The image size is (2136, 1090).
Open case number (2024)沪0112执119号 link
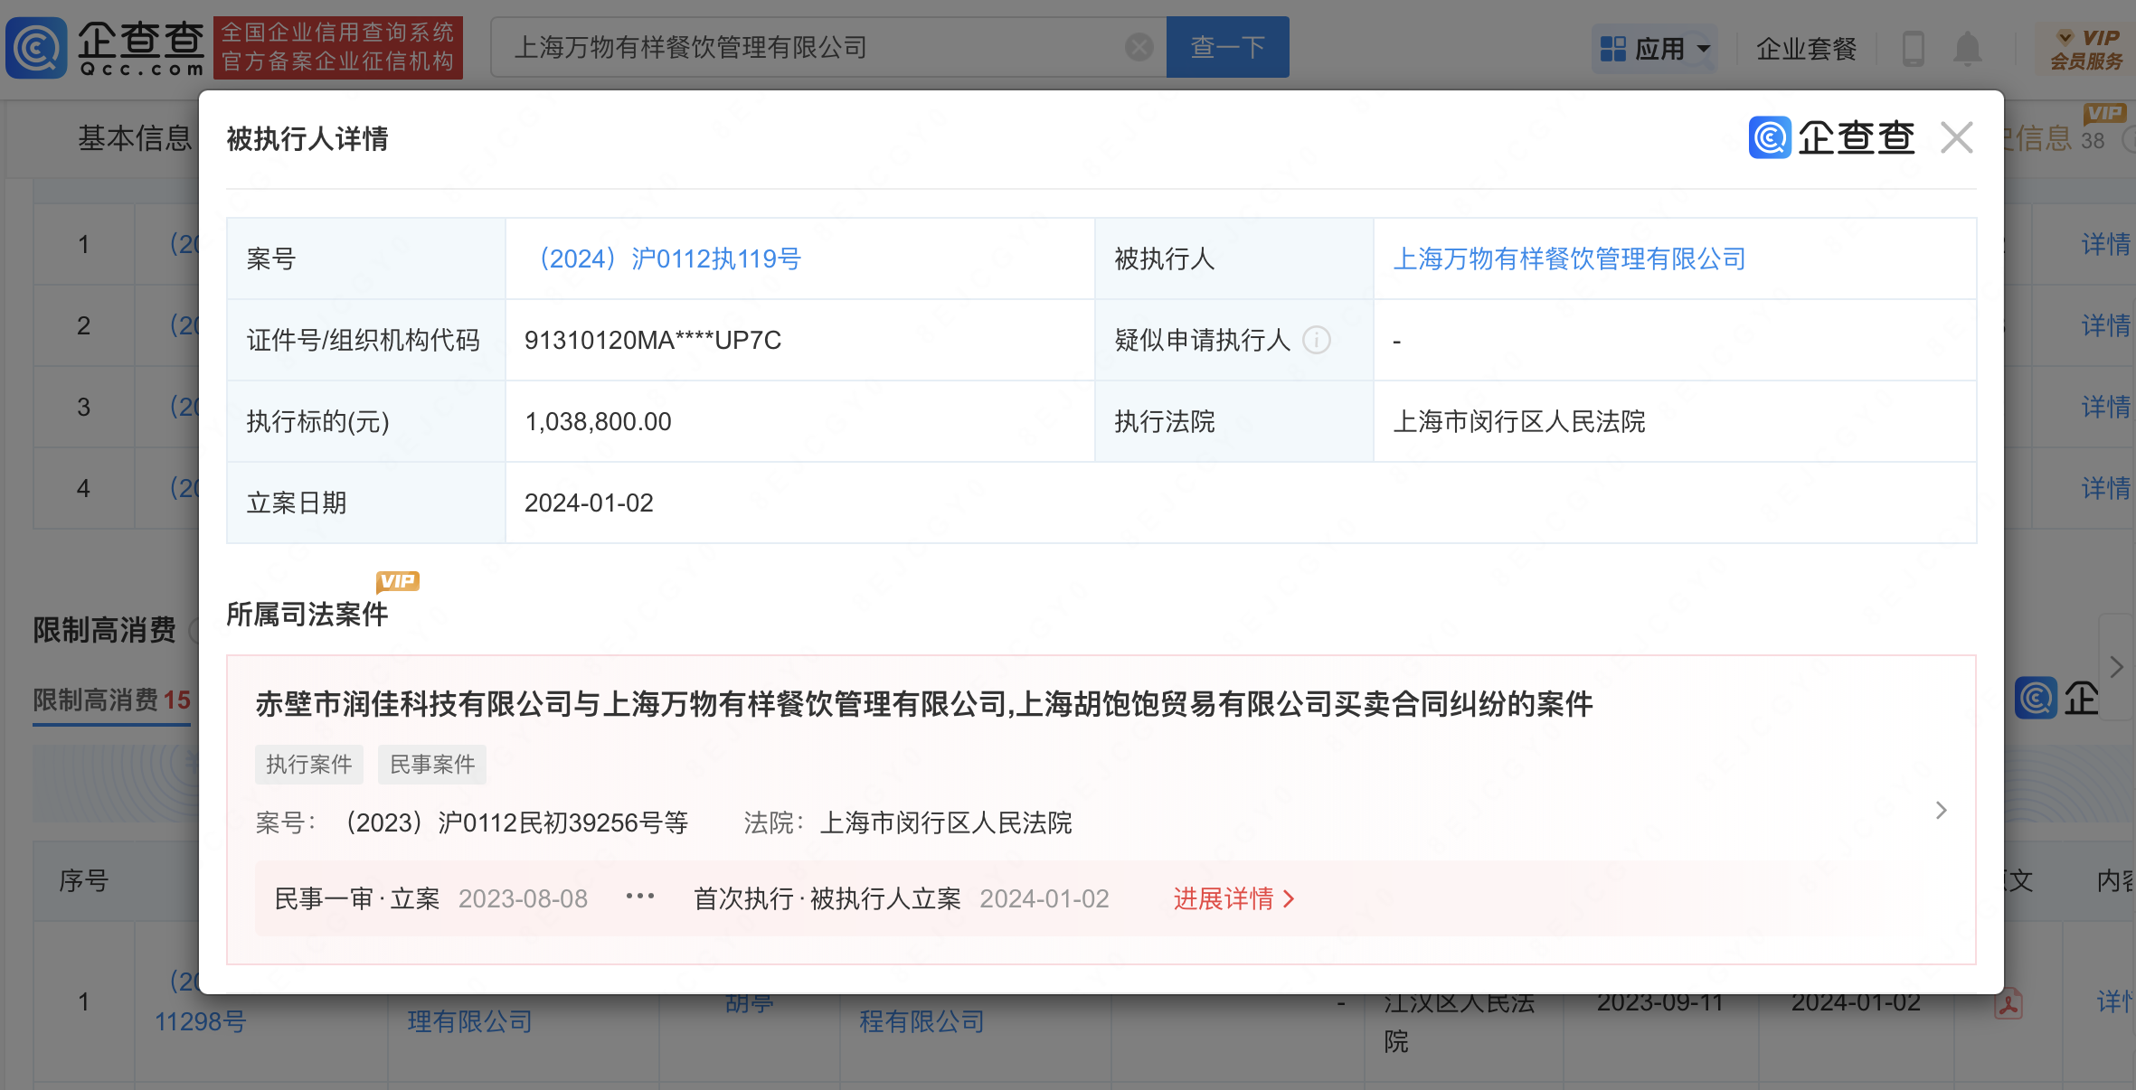669,259
